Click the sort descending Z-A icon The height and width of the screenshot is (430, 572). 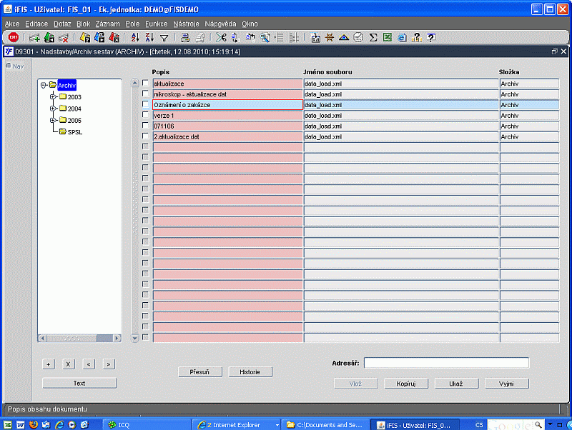point(149,37)
